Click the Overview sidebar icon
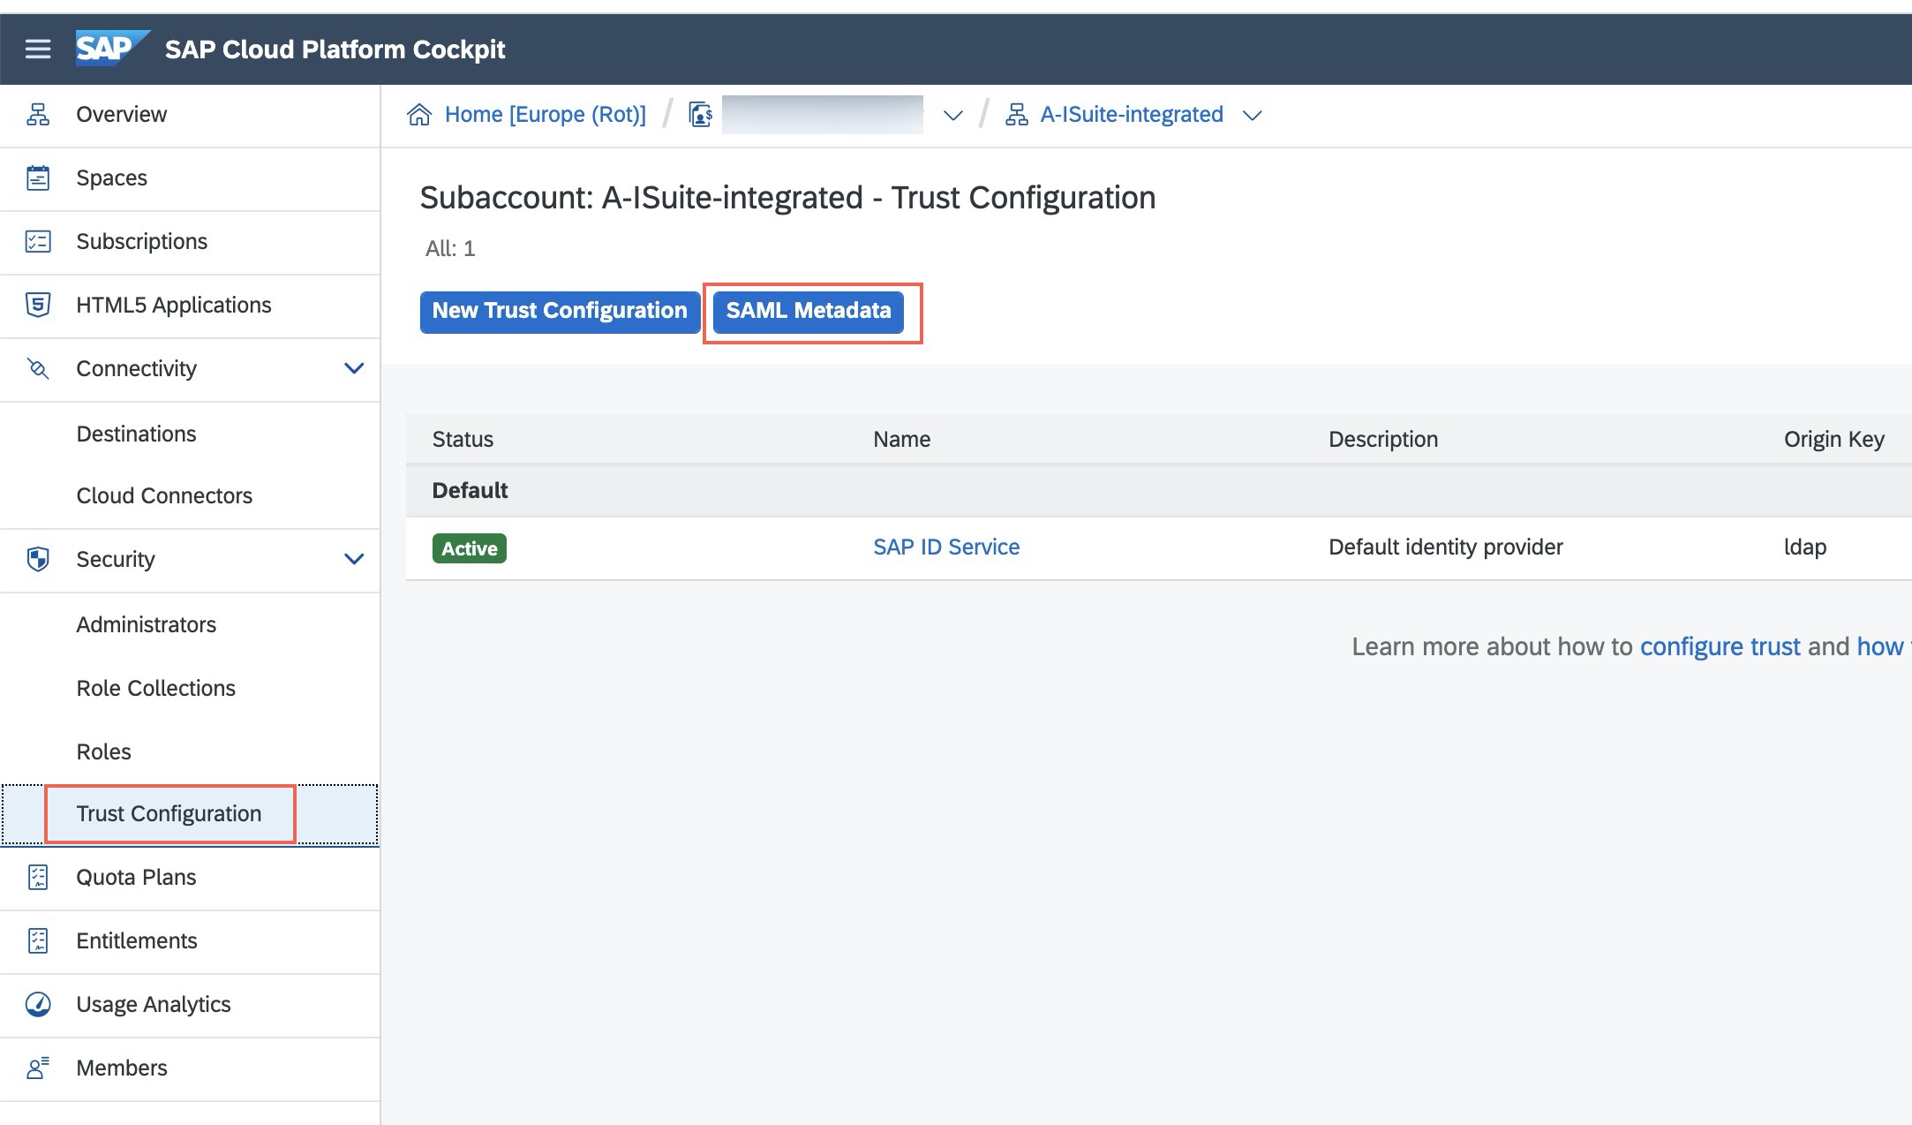1912x1125 pixels. point(38,115)
